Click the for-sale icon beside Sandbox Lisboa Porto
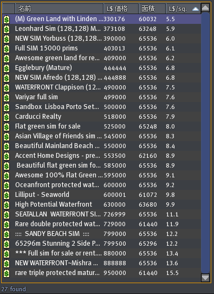The image size is (214, 294). point(7,107)
